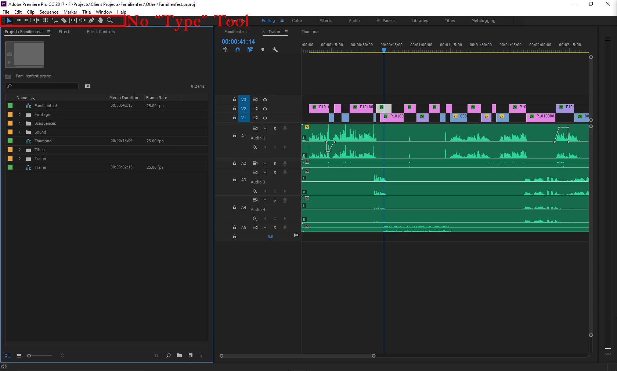Click the search-bin filter icon beside search field
The image size is (617, 371).
coord(88,86)
